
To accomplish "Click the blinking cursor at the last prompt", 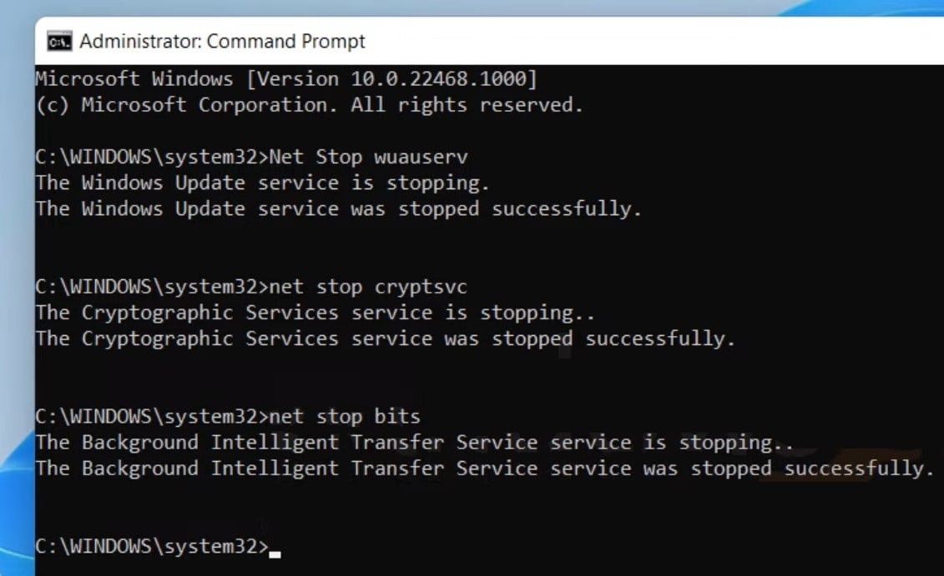I will click(275, 553).
